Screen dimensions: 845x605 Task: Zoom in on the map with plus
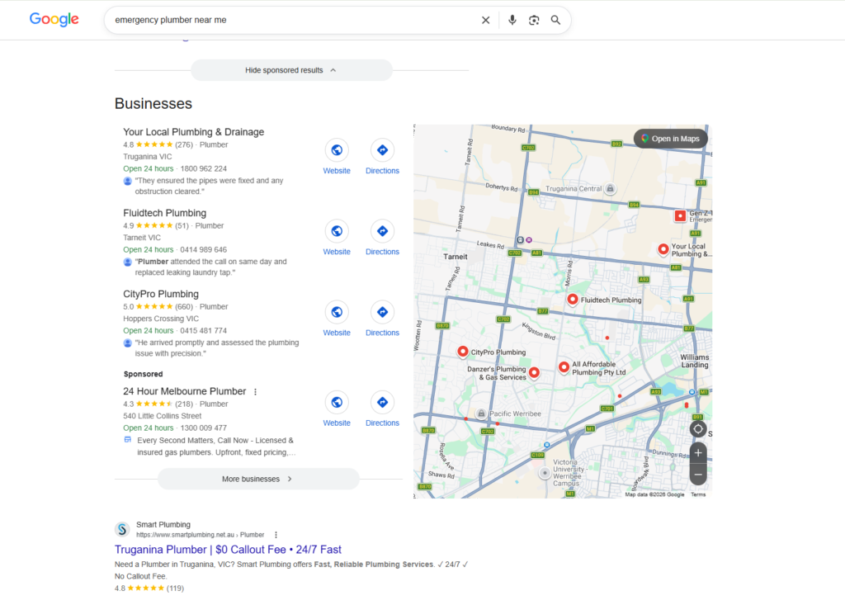click(x=698, y=453)
